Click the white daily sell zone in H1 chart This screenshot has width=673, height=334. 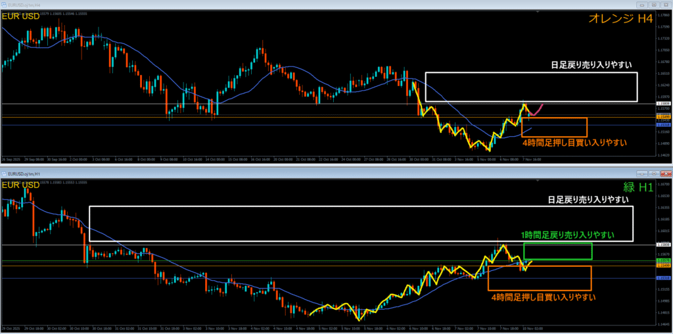pyautogui.click(x=360, y=224)
